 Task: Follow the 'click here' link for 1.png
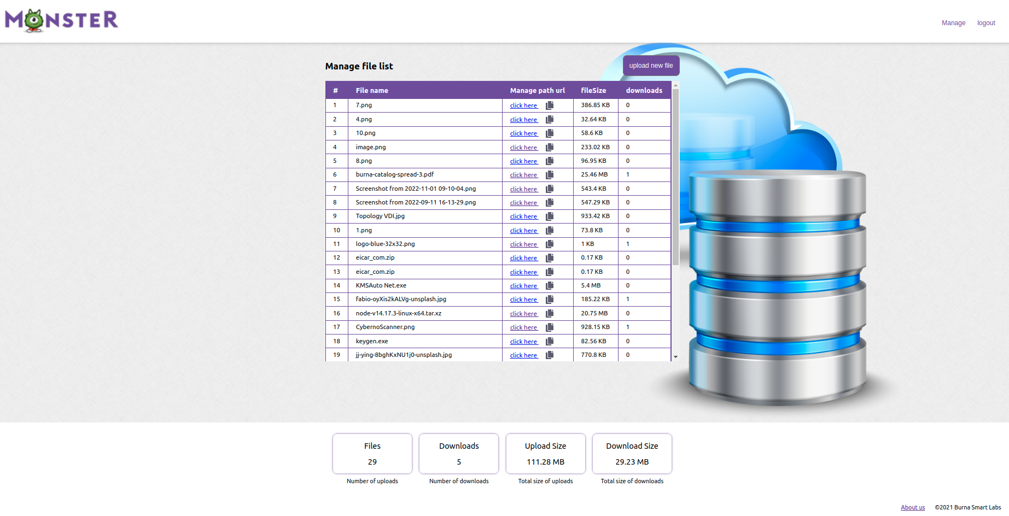[524, 231]
